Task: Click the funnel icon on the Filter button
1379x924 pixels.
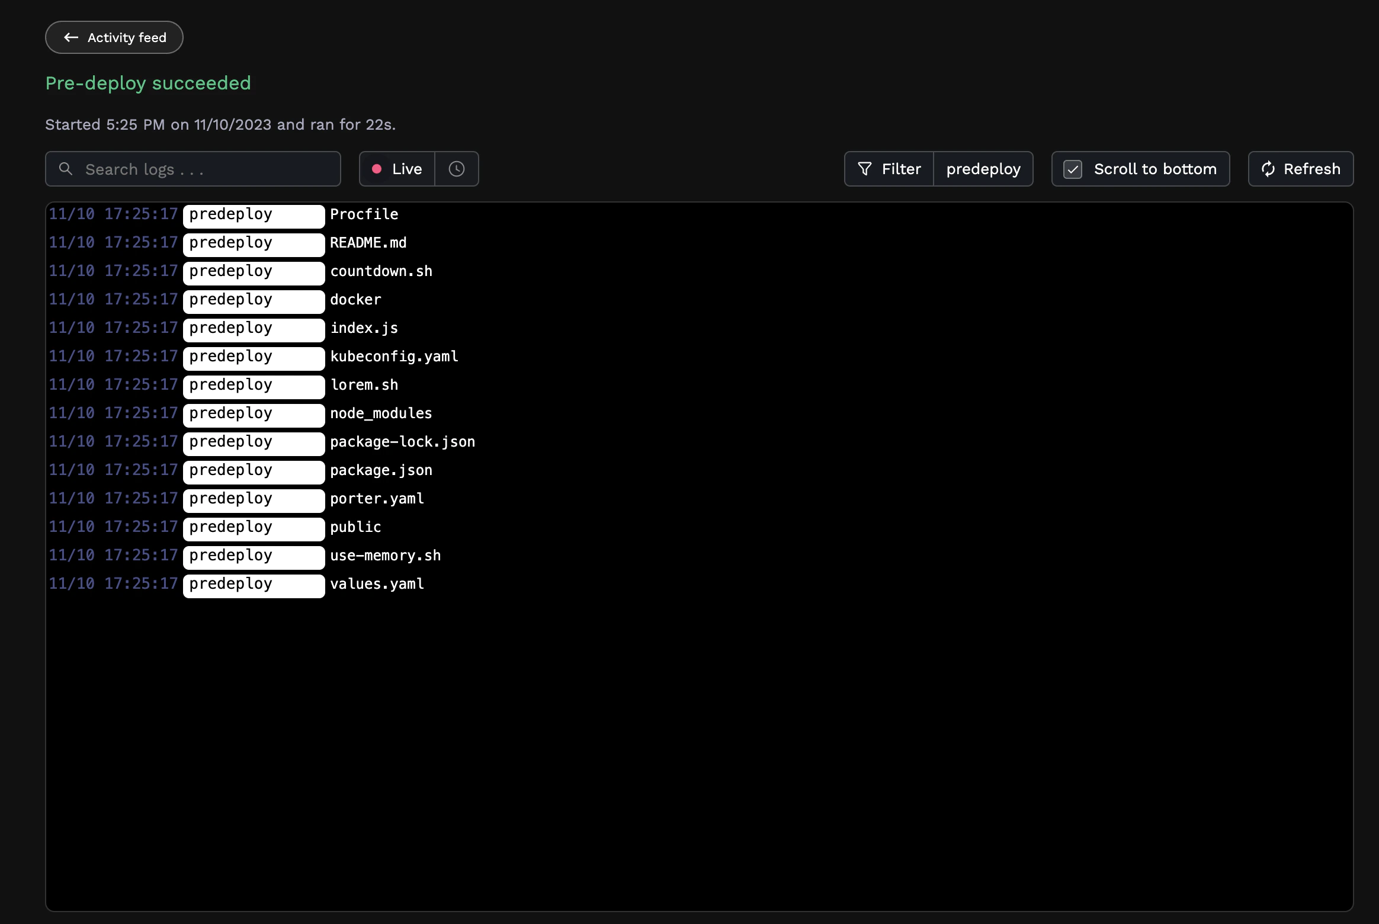Action: click(x=864, y=169)
